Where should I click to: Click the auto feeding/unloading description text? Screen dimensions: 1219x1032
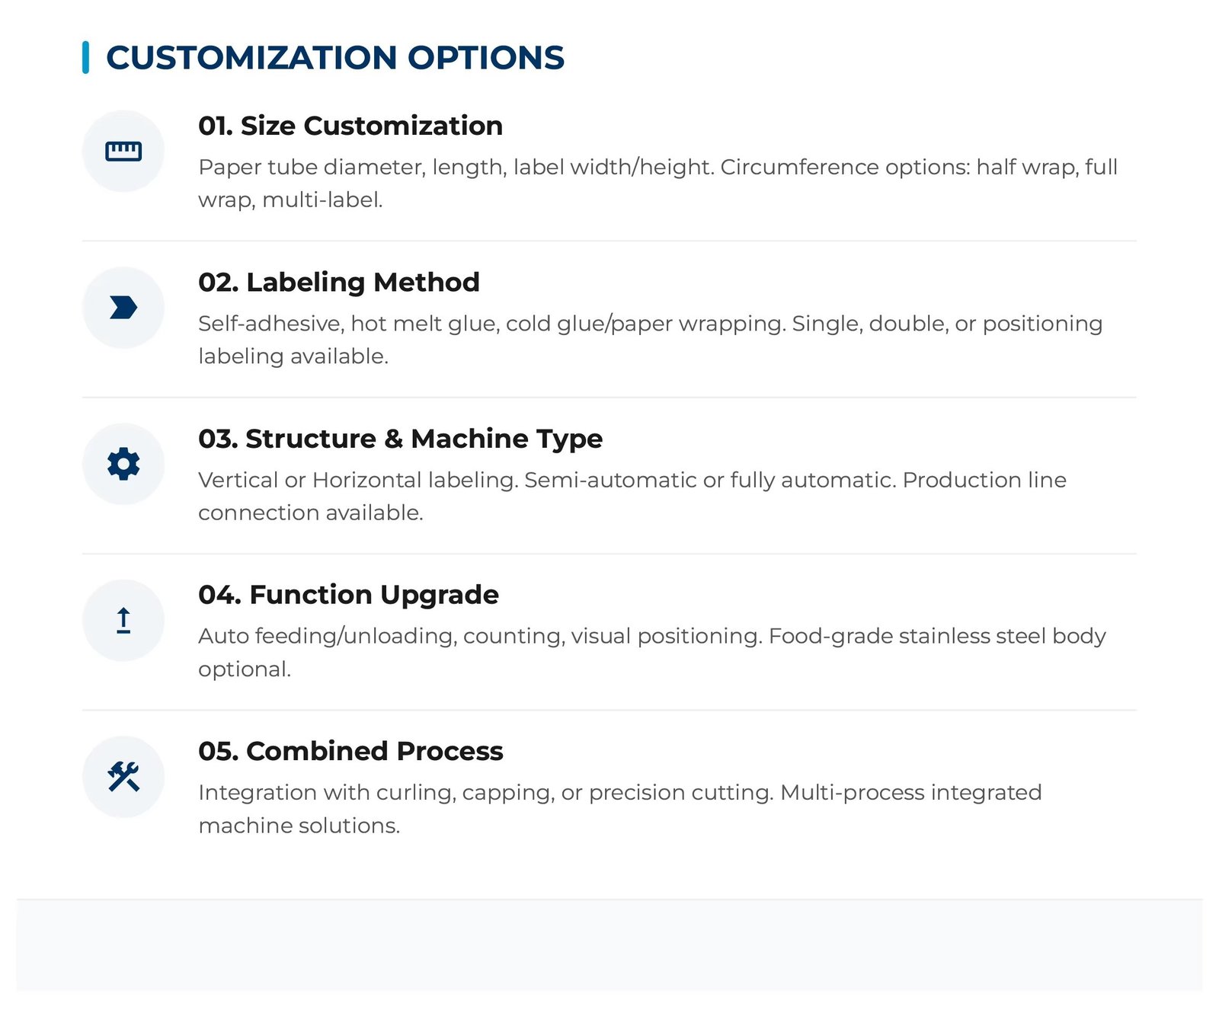pos(652,652)
